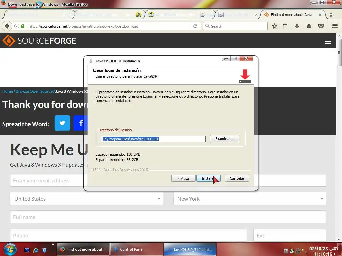This screenshot has height=256, width=342.
Task: Go back with the Atrás button
Action: pyautogui.click(x=183, y=178)
